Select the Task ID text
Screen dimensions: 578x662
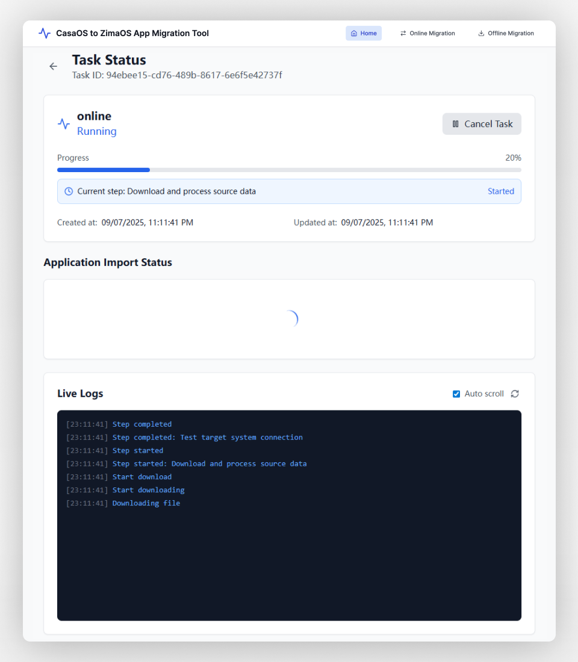(177, 75)
